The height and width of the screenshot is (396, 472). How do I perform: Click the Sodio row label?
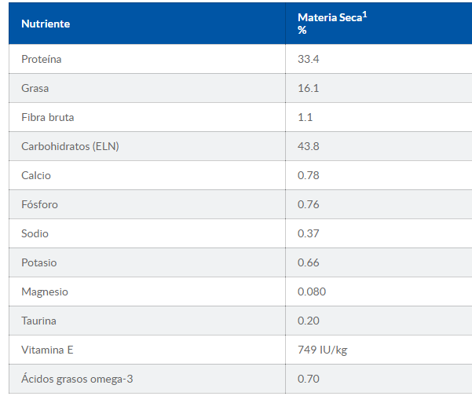tap(35, 233)
